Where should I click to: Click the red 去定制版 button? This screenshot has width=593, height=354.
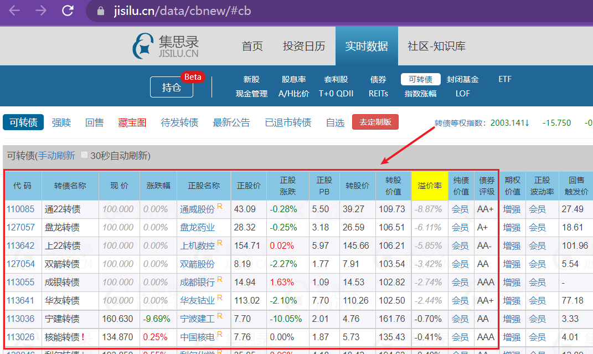[x=375, y=122]
